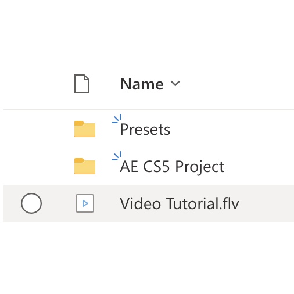This screenshot has height=294, width=294.
Task: Click the new-item glimmer above AE CS5 Project
Action: click(117, 156)
